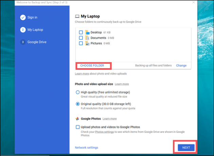Click 'Great visual quality at reduced file size'
214x156 pixels.
tap(104, 97)
